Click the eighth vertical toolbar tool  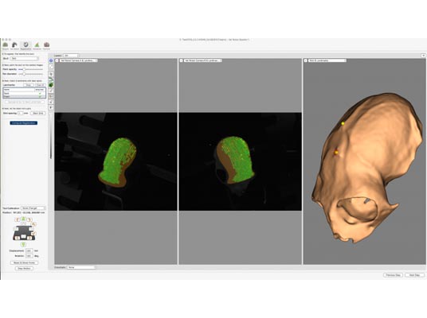(51, 102)
